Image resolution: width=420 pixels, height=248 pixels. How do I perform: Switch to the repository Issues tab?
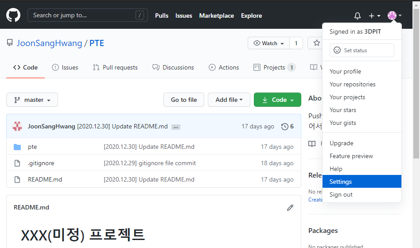[x=65, y=67]
